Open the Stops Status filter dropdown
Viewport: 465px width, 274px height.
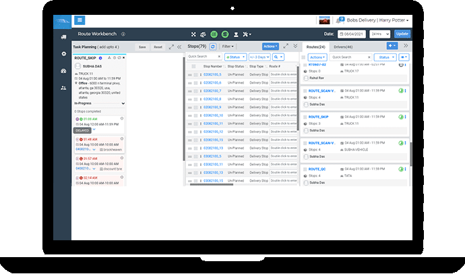click(235, 57)
